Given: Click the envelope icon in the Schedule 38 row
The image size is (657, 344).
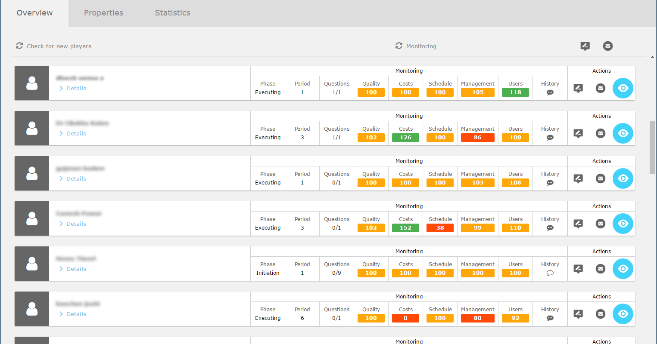Looking at the screenshot, I should [x=601, y=224].
